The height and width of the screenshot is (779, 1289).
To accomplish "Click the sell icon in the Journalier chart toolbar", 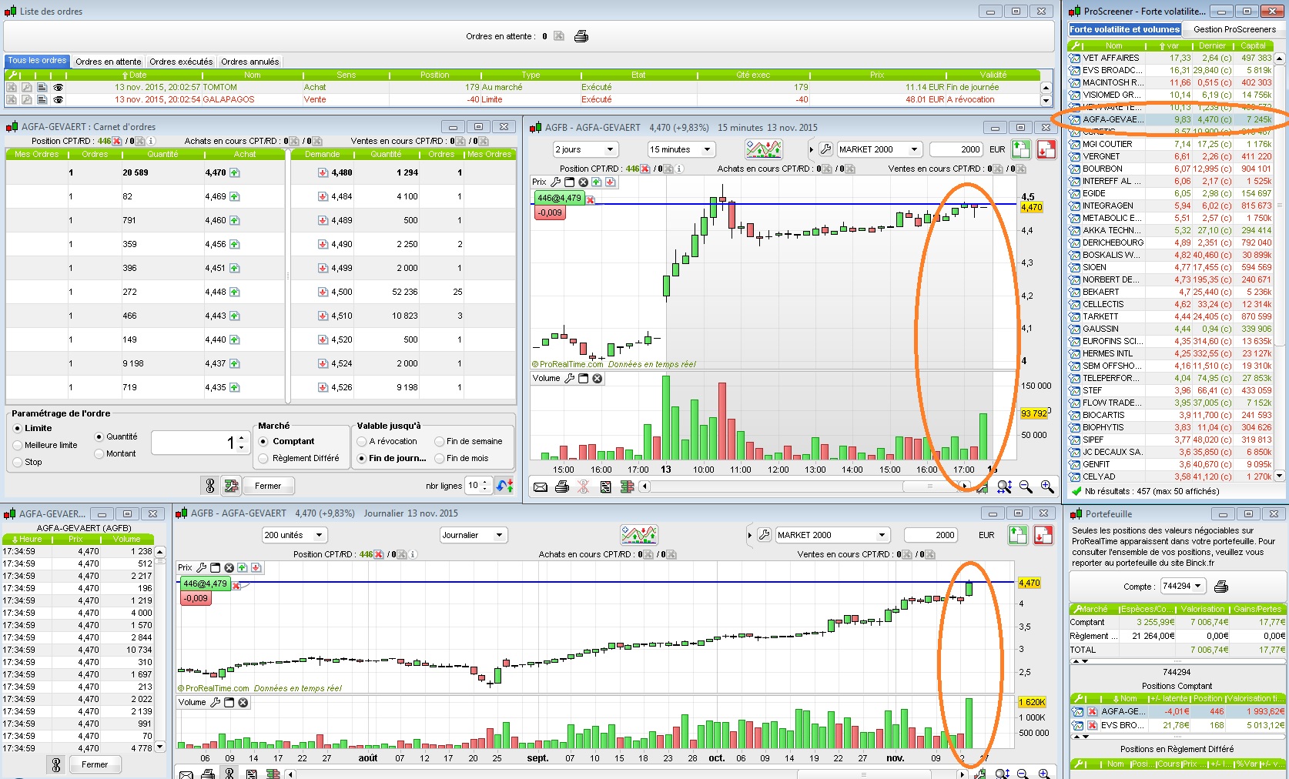I will pyautogui.click(x=1043, y=535).
